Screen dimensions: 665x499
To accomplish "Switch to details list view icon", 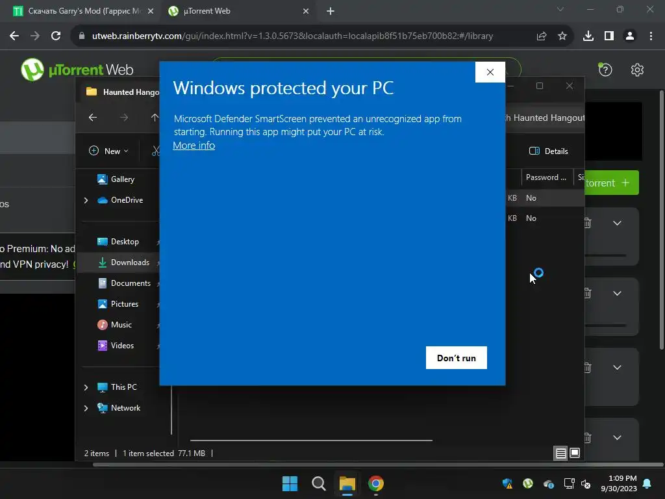I will click(x=560, y=453).
